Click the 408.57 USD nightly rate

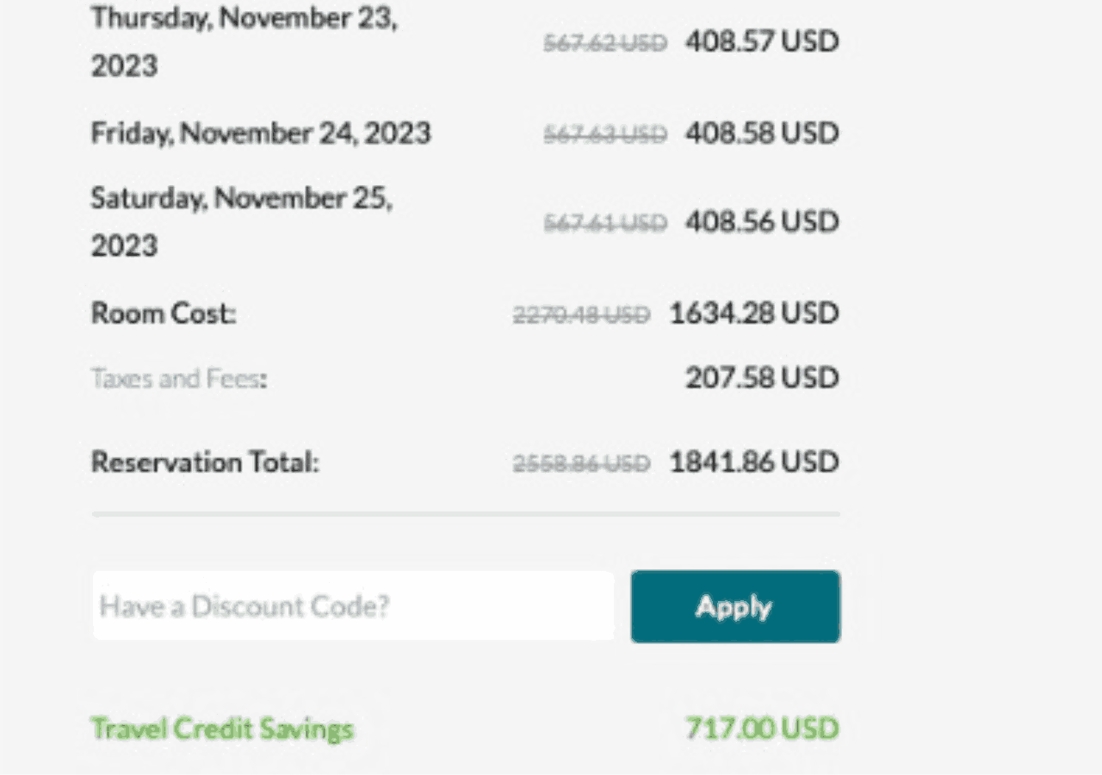[x=761, y=41]
